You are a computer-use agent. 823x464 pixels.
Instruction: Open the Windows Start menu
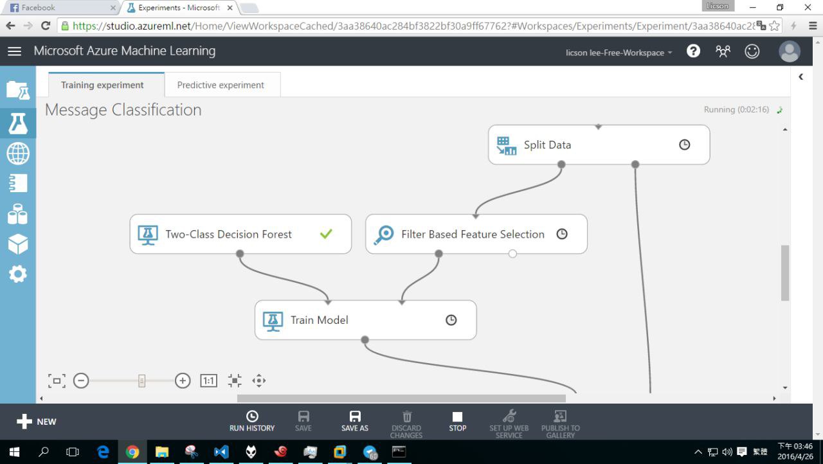point(14,452)
